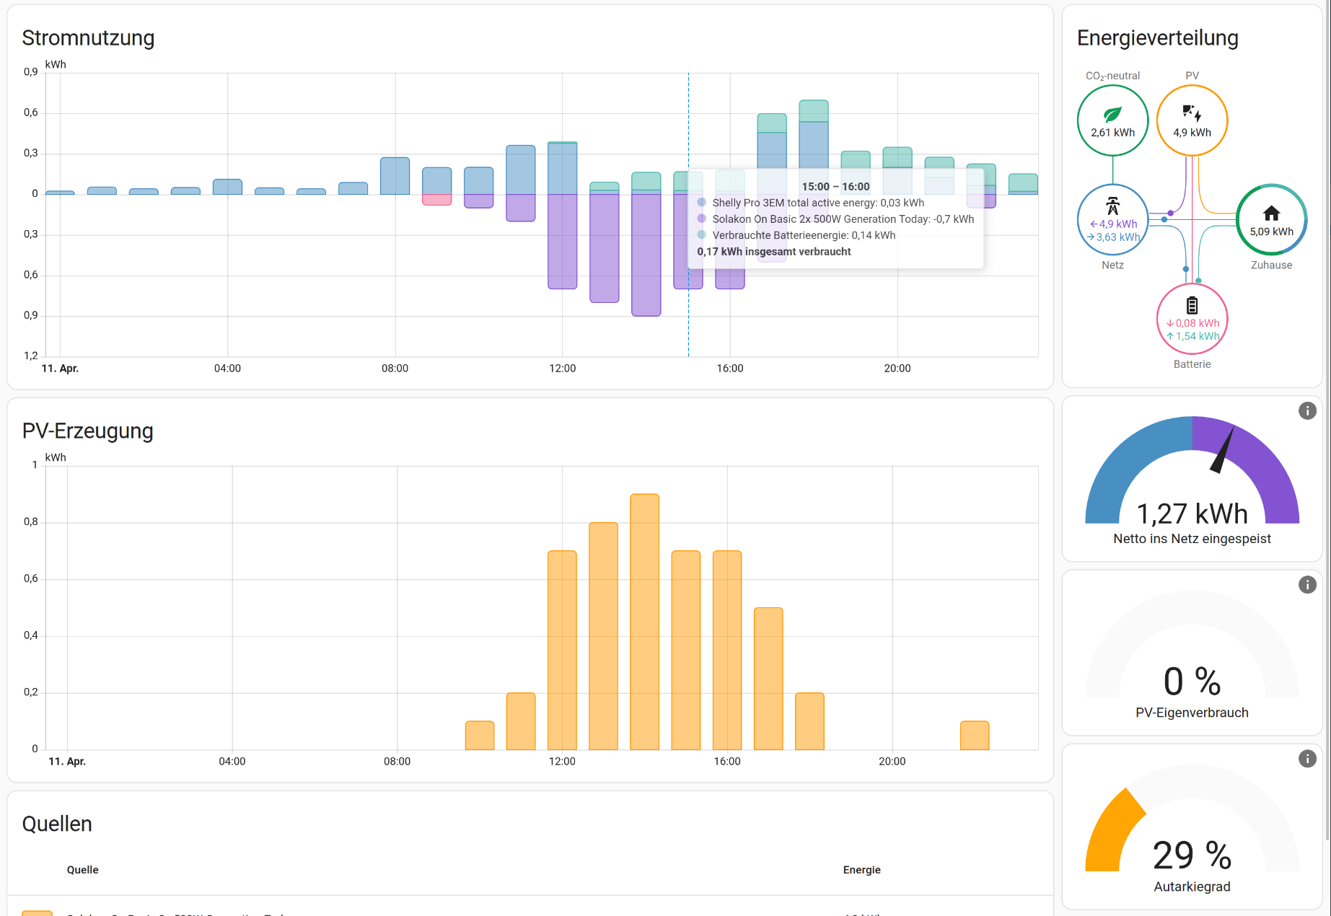Screen dimensions: 1331x916
Task: Open info icon on PV-Eigenverbrauch gauge
Action: pyautogui.click(x=1307, y=584)
